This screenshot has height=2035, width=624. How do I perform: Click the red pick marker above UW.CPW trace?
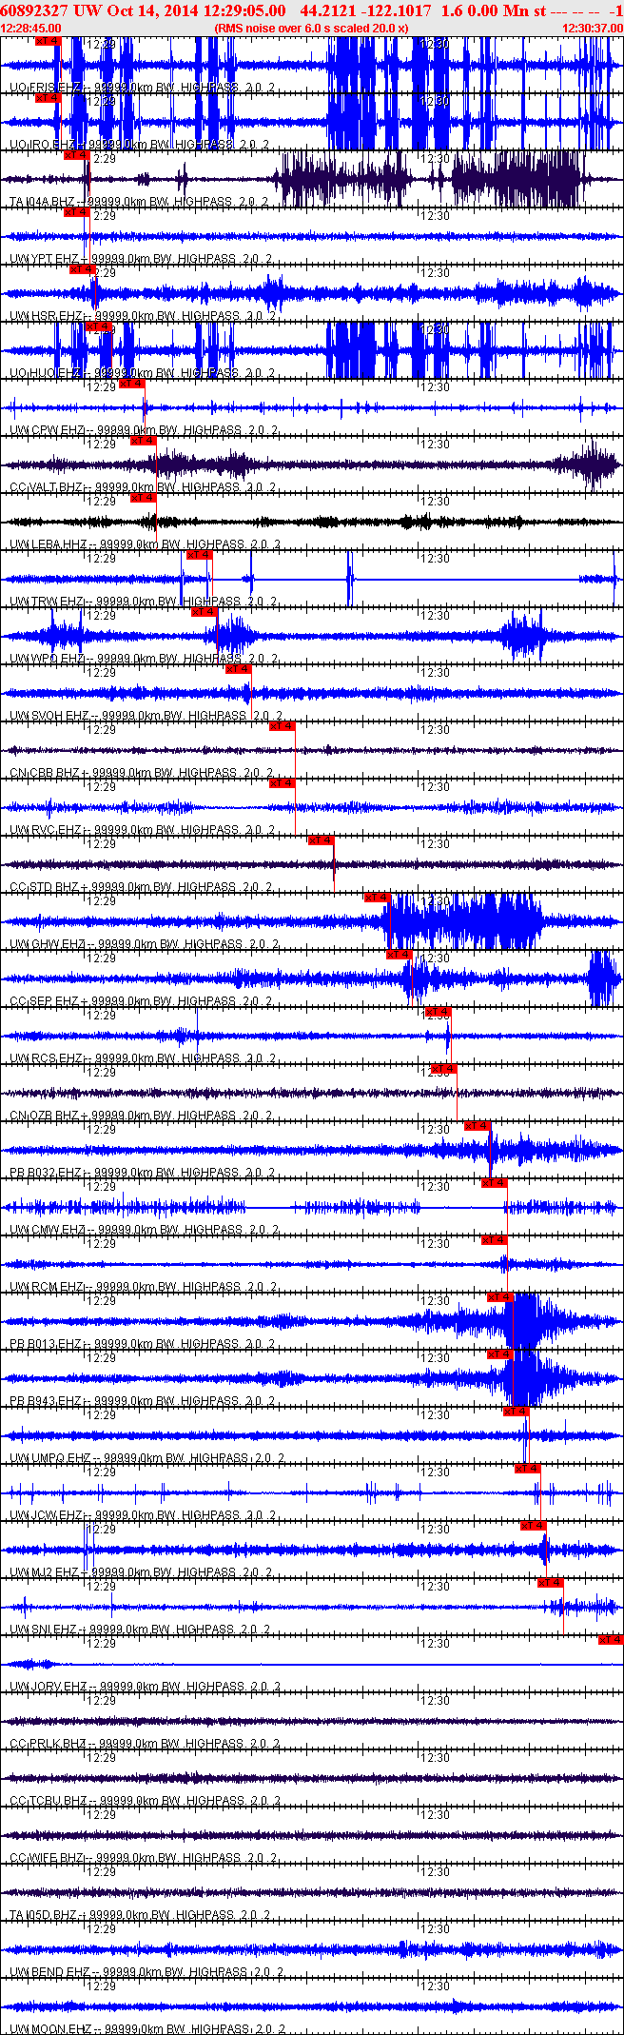coord(132,385)
